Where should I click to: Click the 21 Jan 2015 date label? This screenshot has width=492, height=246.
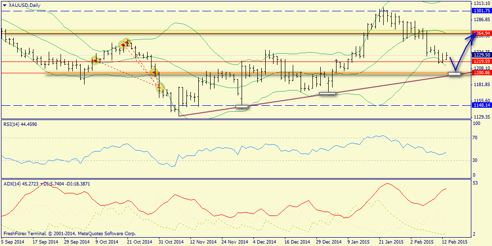tap(392, 243)
